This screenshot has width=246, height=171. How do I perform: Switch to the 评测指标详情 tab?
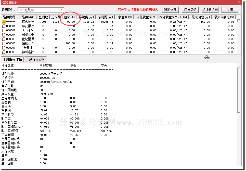point(12,59)
